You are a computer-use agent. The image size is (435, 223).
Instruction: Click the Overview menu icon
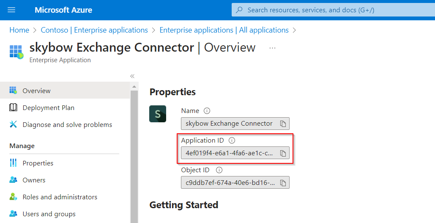click(x=13, y=90)
